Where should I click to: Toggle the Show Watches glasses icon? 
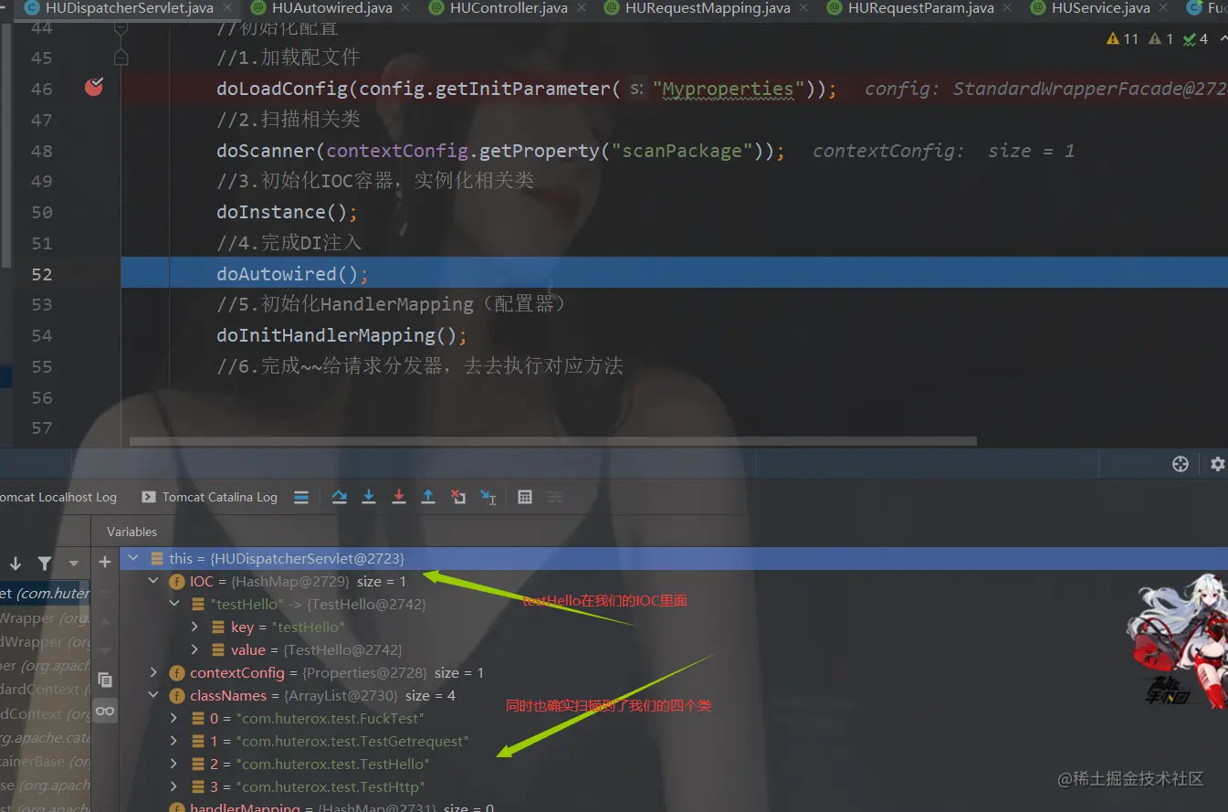[105, 711]
